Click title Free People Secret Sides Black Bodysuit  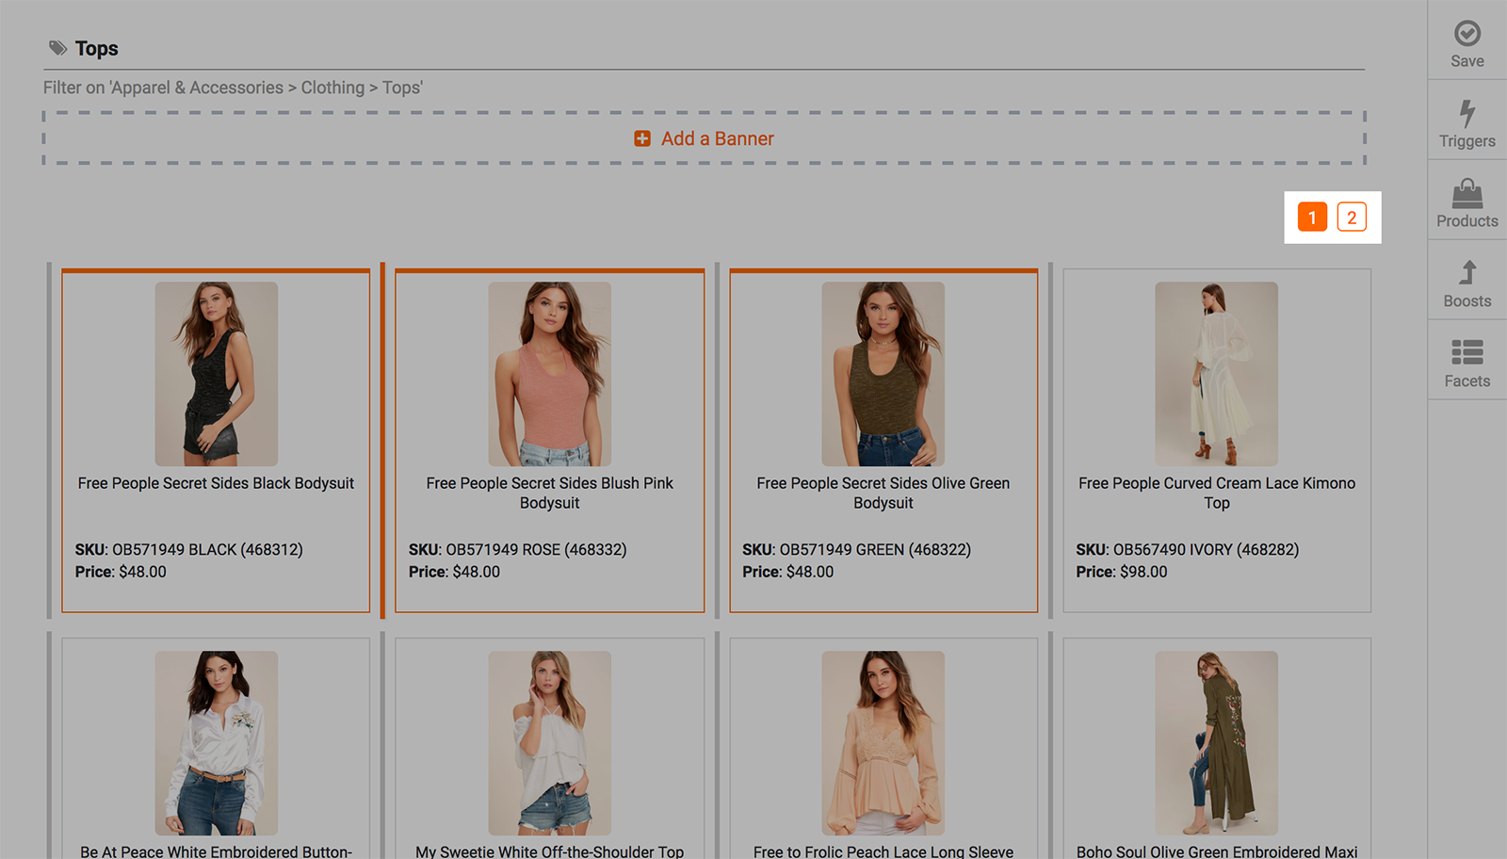coord(217,483)
